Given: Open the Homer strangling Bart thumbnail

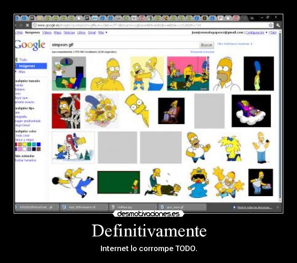Looking at the screenshot, I should [x=147, y=73].
